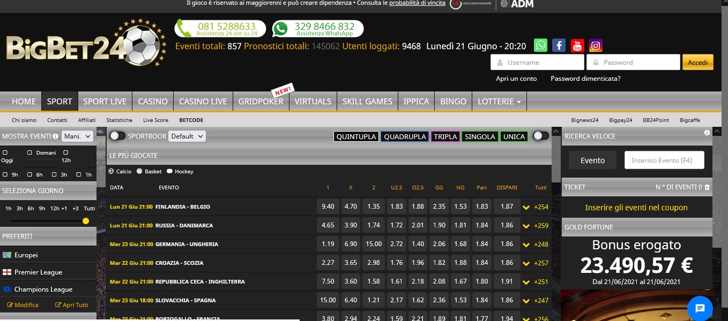
Task: Expand odds for Germania - Ungheria row chevron
Action: click(526, 244)
